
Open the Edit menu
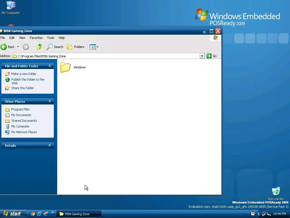pos(12,38)
